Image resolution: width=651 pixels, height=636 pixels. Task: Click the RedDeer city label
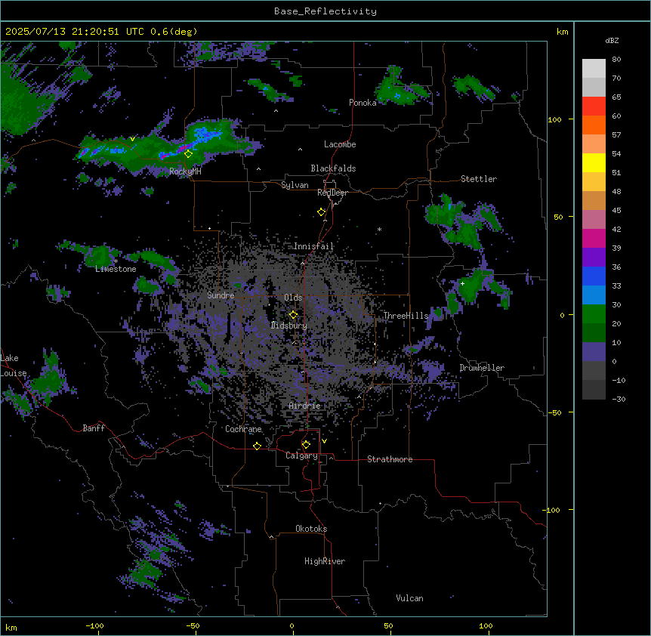pyautogui.click(x=332, y=193)
